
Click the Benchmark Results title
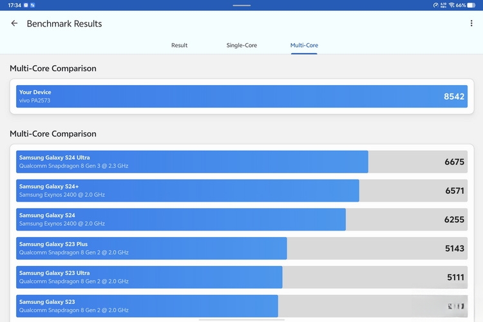point(64,24)
